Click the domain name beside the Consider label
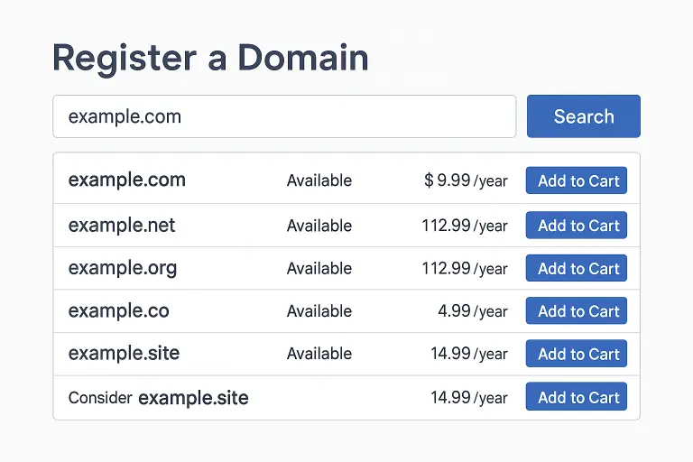693x462 pixels. click(193, 397)
